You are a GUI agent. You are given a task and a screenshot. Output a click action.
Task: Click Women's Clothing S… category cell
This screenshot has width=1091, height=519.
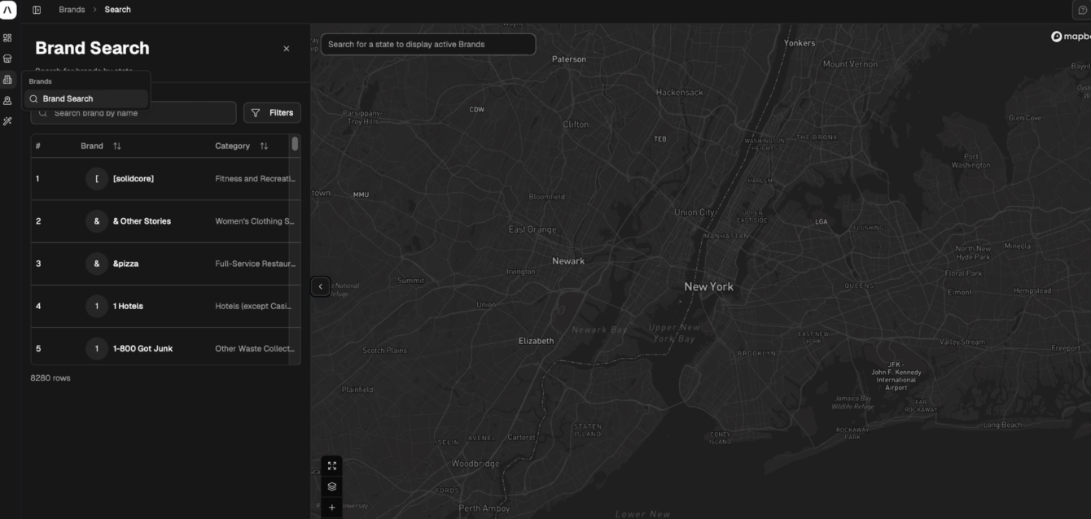255,221
